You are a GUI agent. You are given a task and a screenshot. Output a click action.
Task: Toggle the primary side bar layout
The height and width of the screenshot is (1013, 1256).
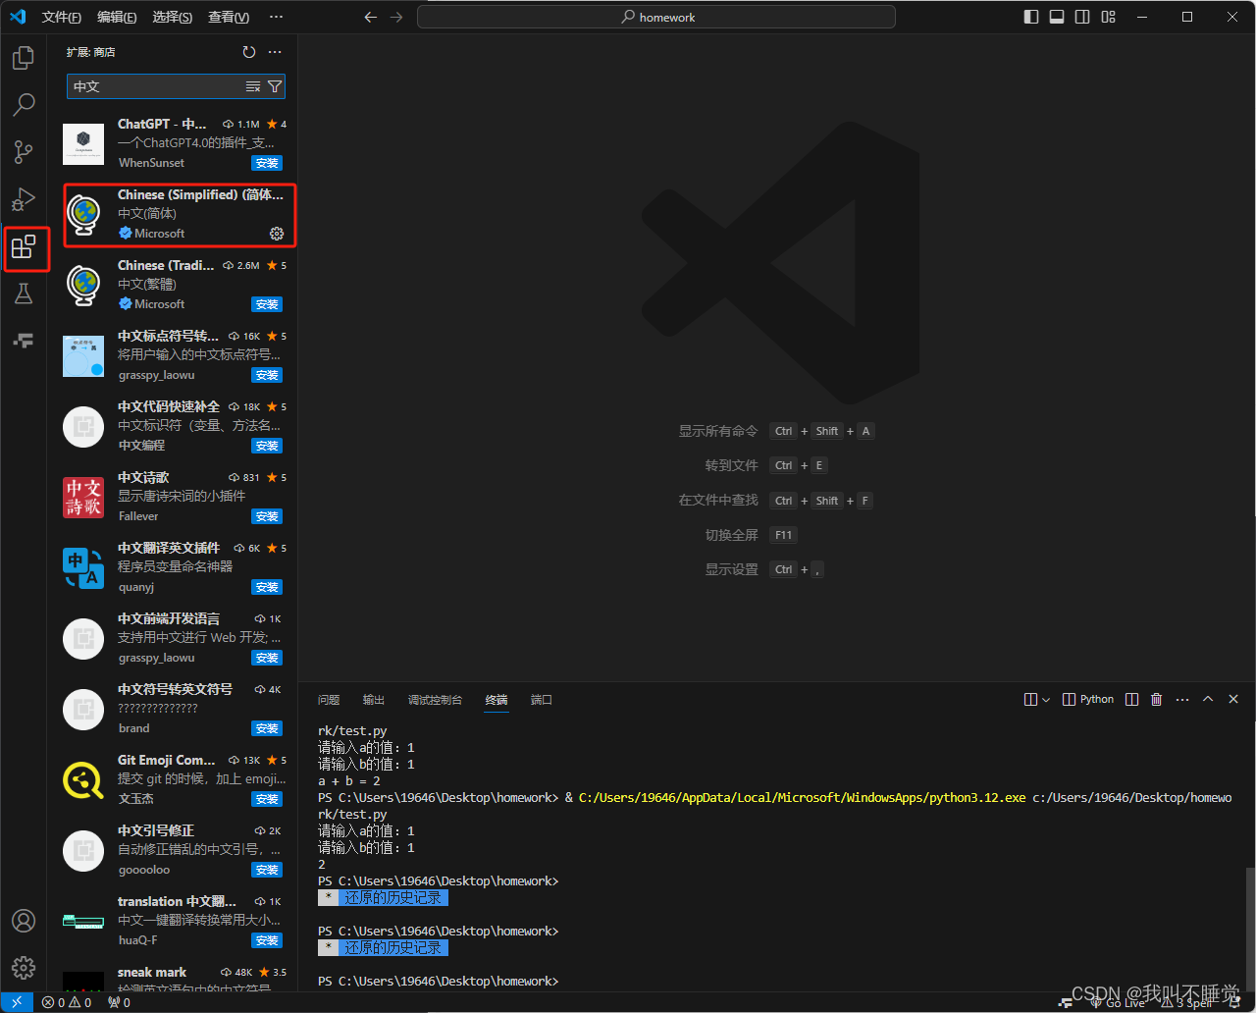click(1031, 17)
